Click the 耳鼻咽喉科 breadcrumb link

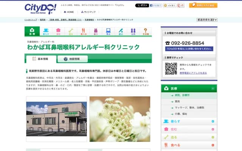click(89, 20)
